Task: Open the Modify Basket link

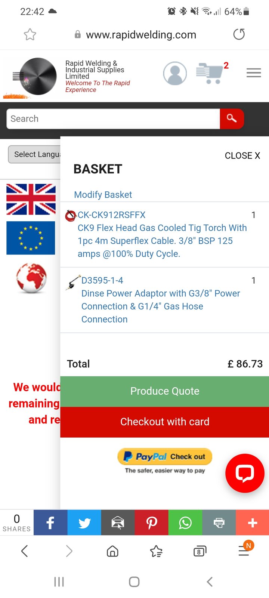Action: click(103, 195)
